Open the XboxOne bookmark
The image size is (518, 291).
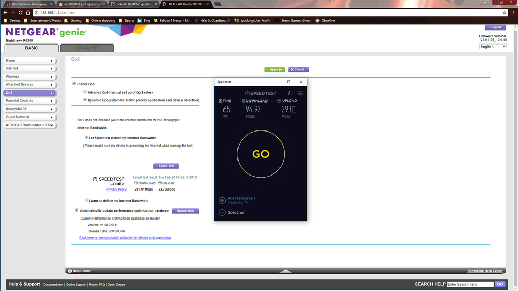[x=325, y=21]
